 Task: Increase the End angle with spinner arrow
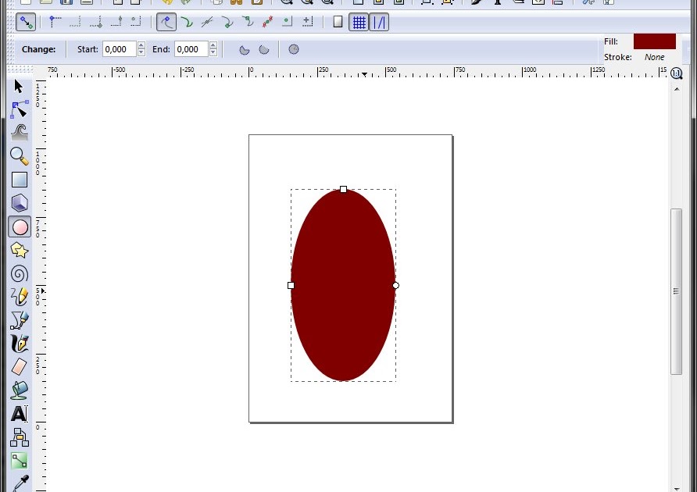[213, 45]
